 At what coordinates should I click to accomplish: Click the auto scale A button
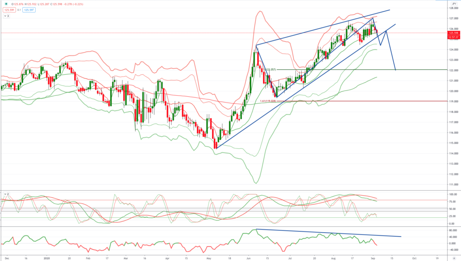454,258
